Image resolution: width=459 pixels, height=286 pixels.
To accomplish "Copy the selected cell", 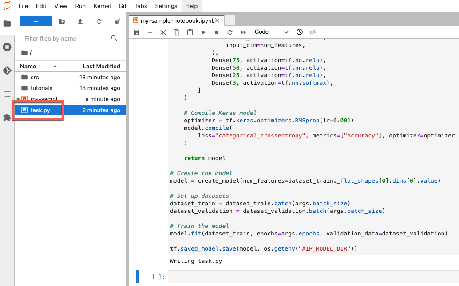I will click(176, 32).
